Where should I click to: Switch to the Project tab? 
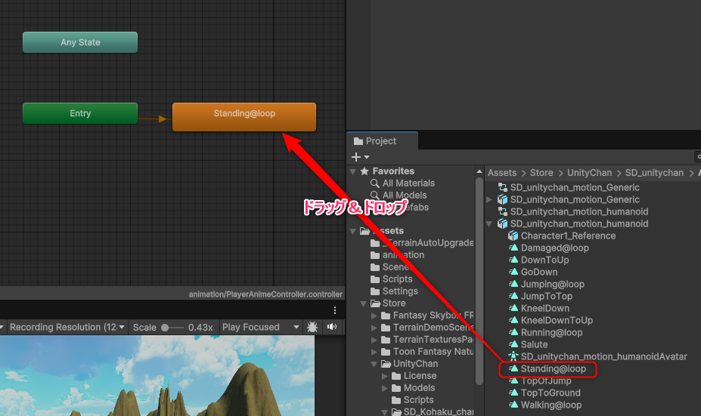(x=376, y=140)
